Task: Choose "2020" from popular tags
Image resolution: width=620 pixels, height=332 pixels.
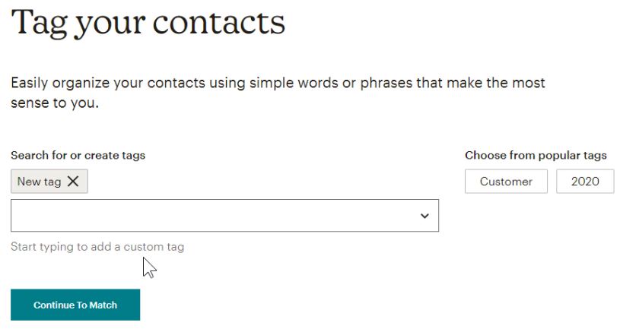Action: (x=585, y=182)
